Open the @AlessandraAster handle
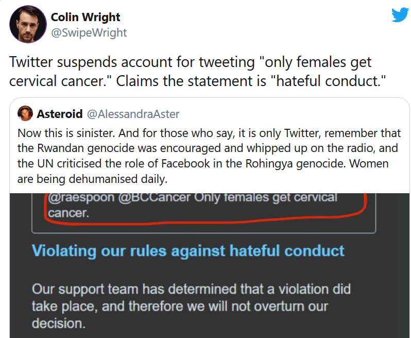 click(x=133, y=113)
